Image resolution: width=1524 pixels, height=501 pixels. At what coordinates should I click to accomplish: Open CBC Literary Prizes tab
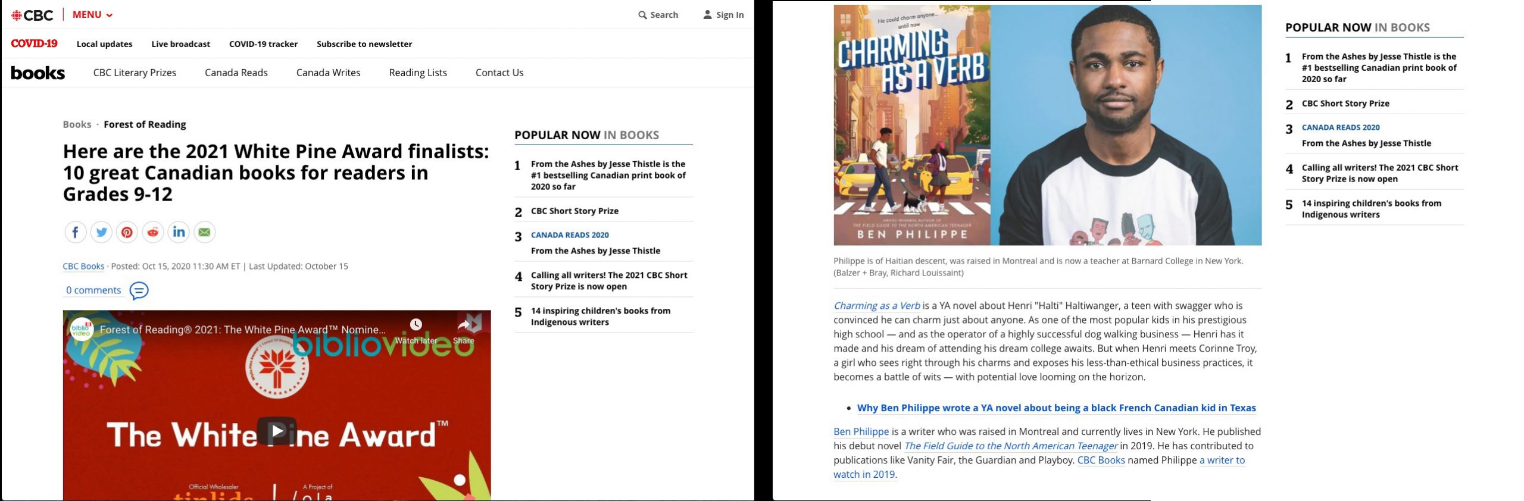point(135,73)
